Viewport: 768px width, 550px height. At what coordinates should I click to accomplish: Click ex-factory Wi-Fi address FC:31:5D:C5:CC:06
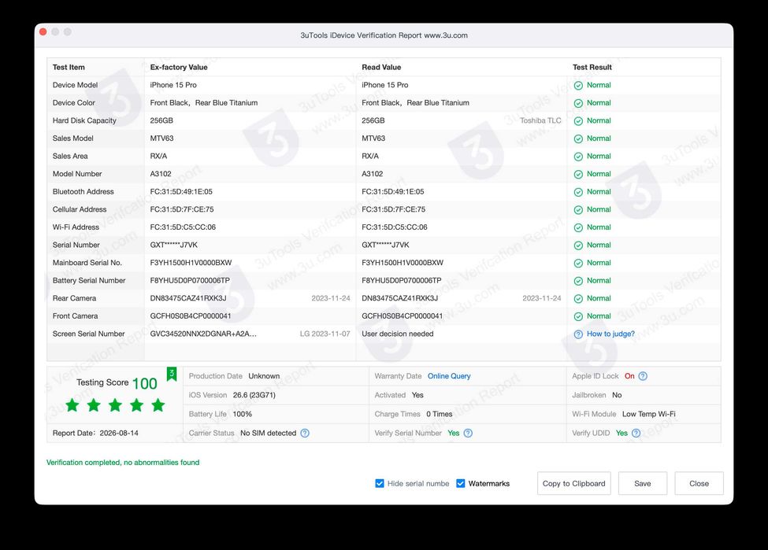coord(183,227)
